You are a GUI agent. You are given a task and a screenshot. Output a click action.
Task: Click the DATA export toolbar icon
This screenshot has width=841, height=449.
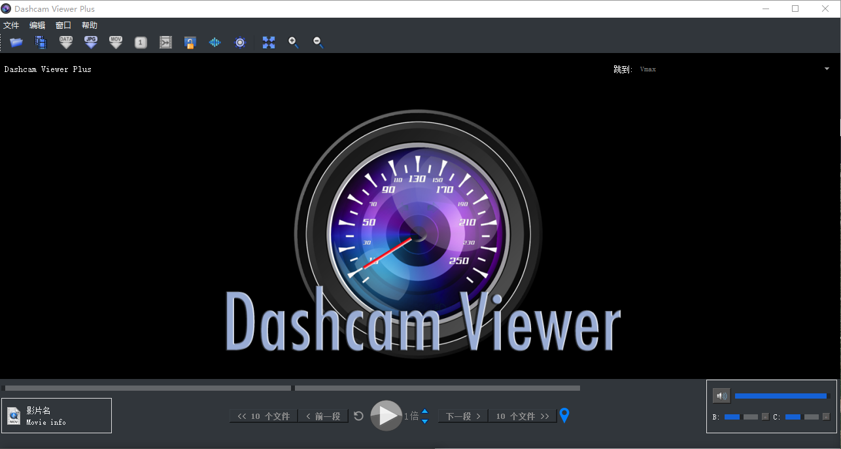pyautogui.click(x=66, y=43)
